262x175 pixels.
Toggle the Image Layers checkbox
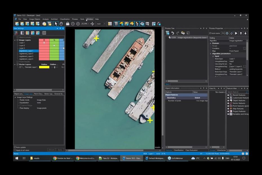(17, 40)
